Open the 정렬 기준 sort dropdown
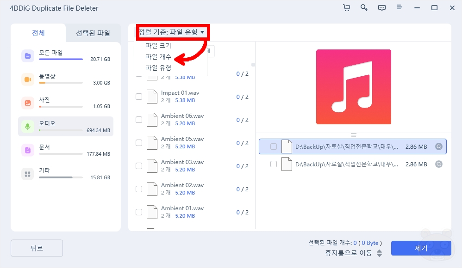The height and width of the screenshot is (268, 462). tap(172, 32)
